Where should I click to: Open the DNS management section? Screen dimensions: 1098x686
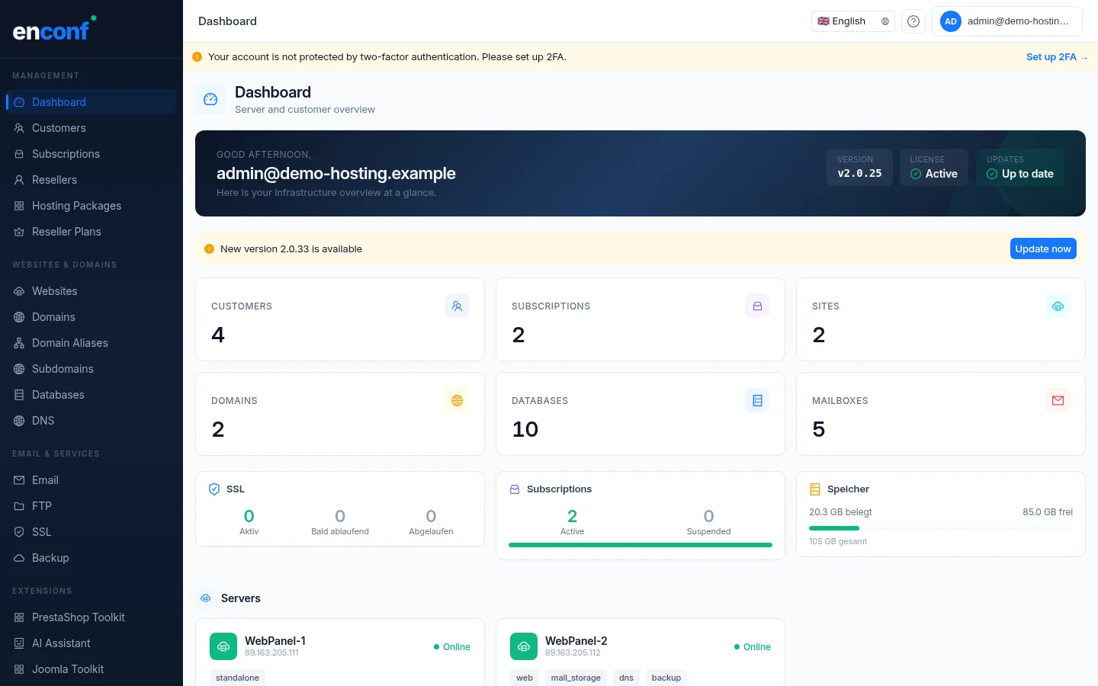tap(43, 421)
